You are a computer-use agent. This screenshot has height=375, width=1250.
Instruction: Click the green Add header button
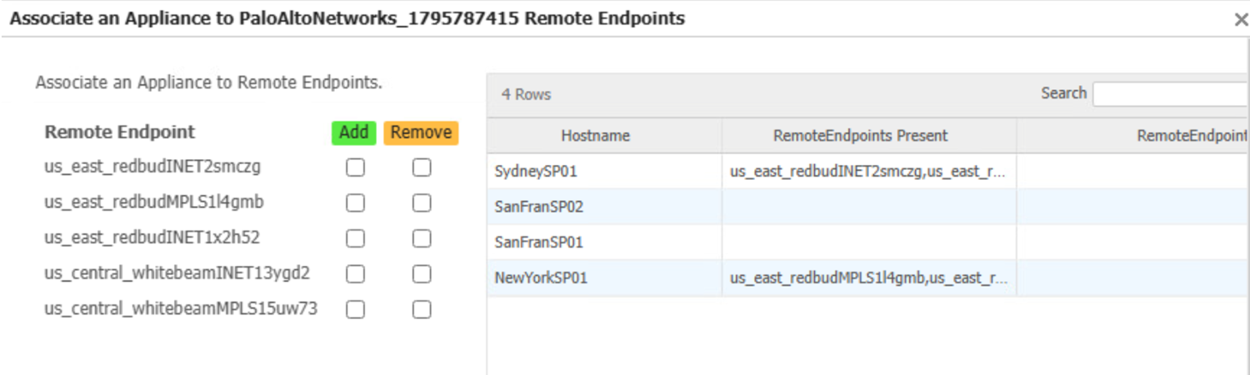point(354,132)
